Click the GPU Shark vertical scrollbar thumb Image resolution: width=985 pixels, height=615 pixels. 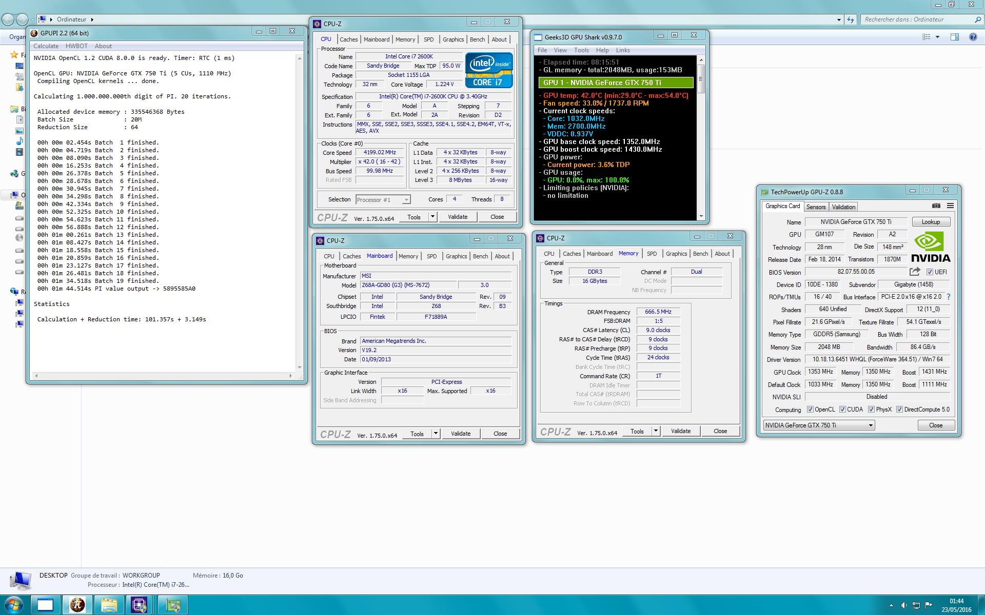pos(701,78)
